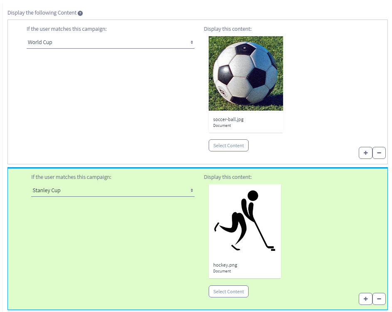Click the Display the following Content label

[42, 13]
